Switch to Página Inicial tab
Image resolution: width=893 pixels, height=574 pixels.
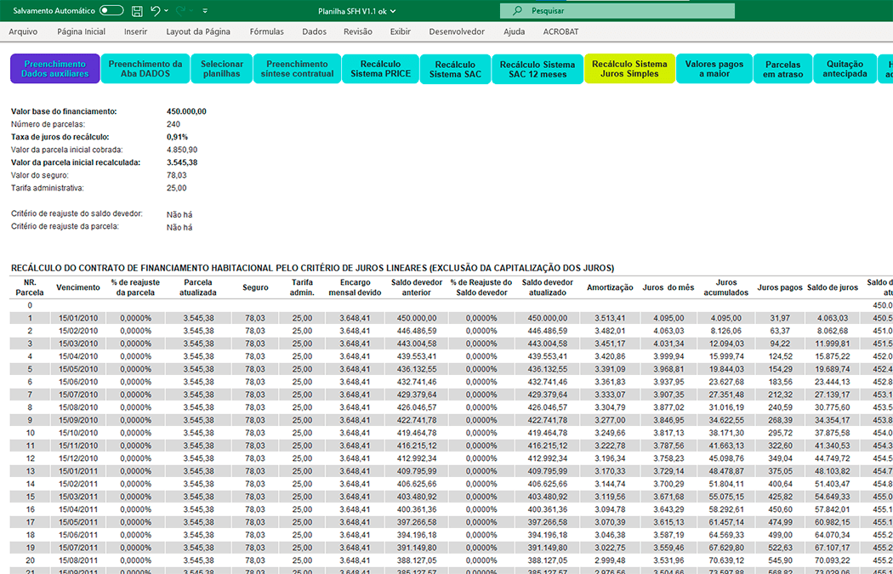tap(82, 32)
